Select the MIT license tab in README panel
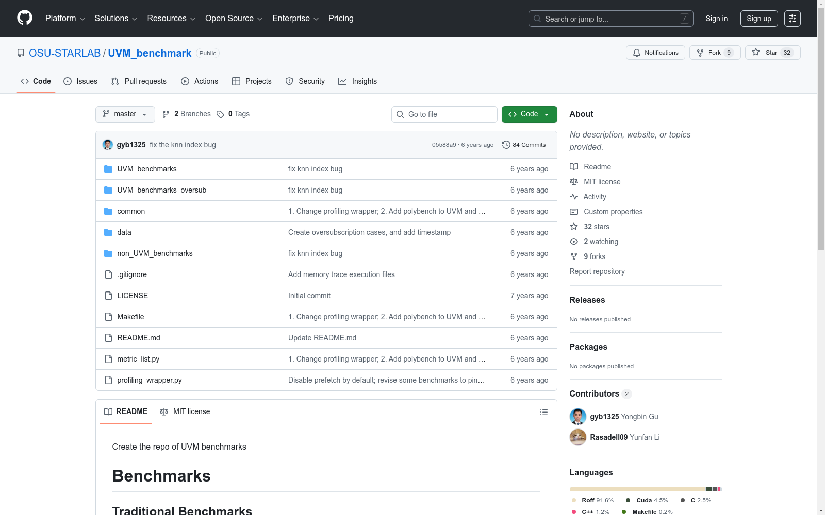The width and height of the screenshot is (825, 515). 185,411
